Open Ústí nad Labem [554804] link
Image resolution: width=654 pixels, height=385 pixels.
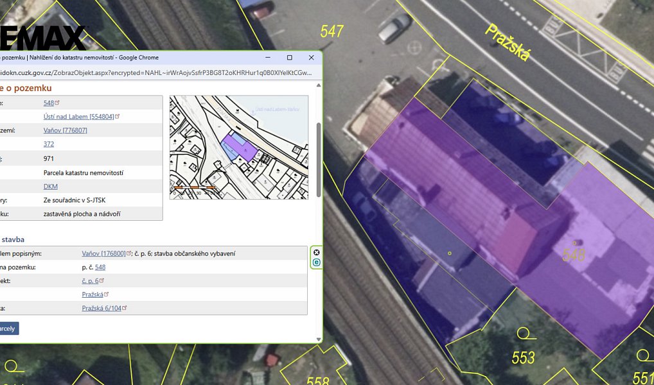[78, 117]
